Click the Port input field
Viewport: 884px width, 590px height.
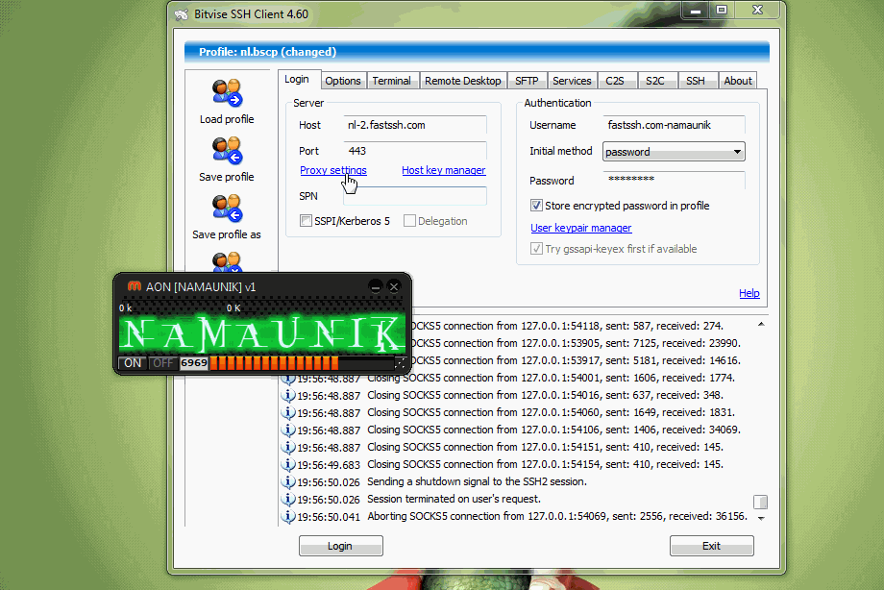click(x=415, y=151)
